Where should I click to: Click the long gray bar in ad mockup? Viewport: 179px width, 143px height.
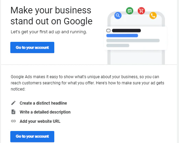(x=133, y=40)
